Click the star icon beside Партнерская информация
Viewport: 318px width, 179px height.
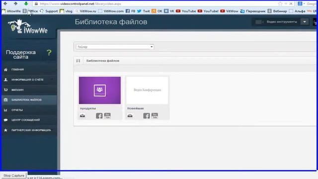pyautogui.click(x=5, y=130)
